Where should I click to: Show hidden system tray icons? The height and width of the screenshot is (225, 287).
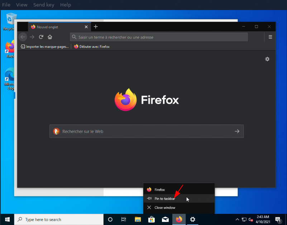pos(237,219)
